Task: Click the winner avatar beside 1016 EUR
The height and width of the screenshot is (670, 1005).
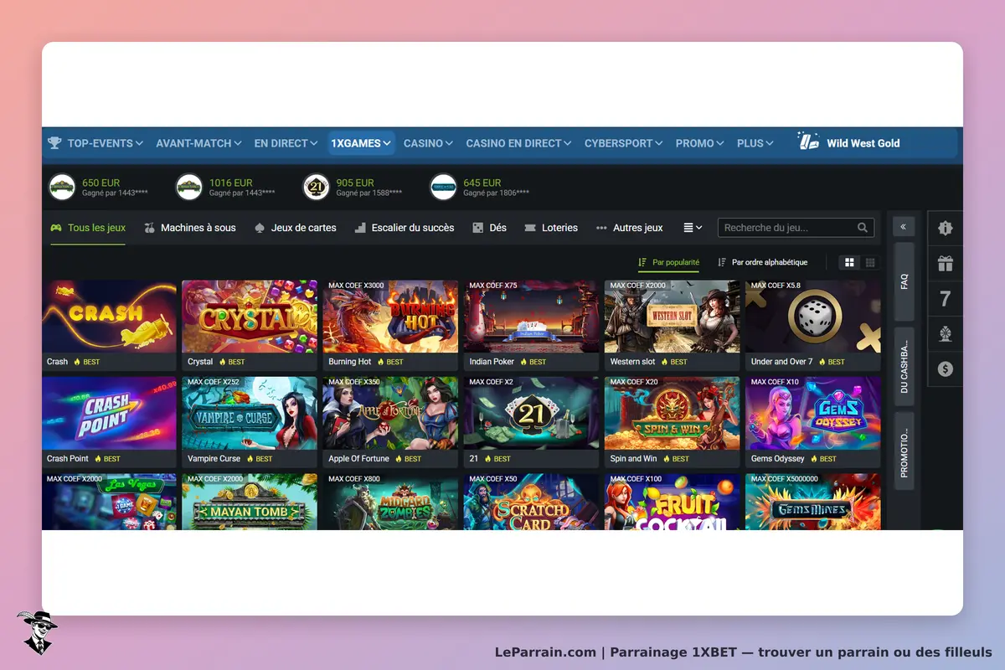Action: tap(189, 187)
